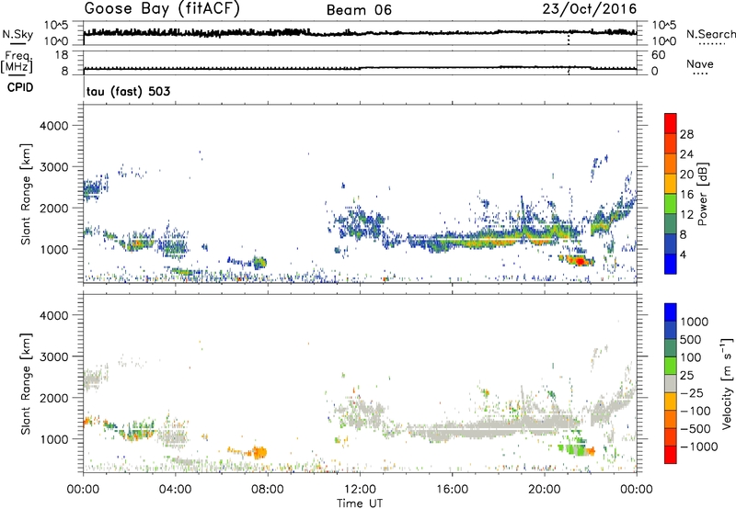
Task: Click the red high-power echo in the power panel
Action: tap(580, 261)
